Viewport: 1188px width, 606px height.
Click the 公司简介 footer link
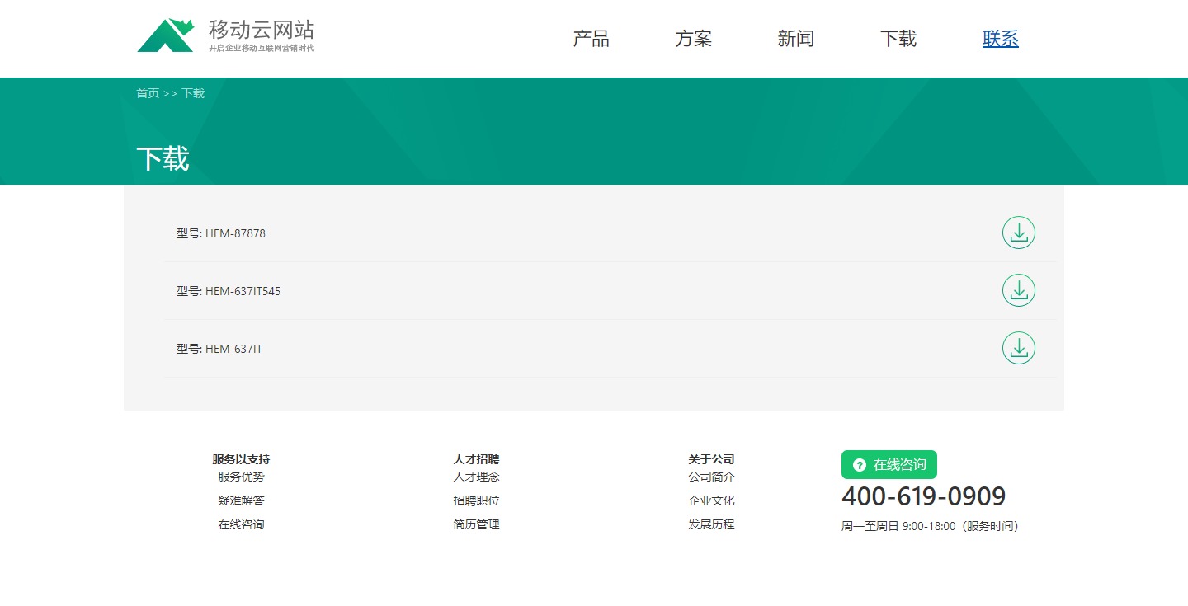[x=711, y=477]
